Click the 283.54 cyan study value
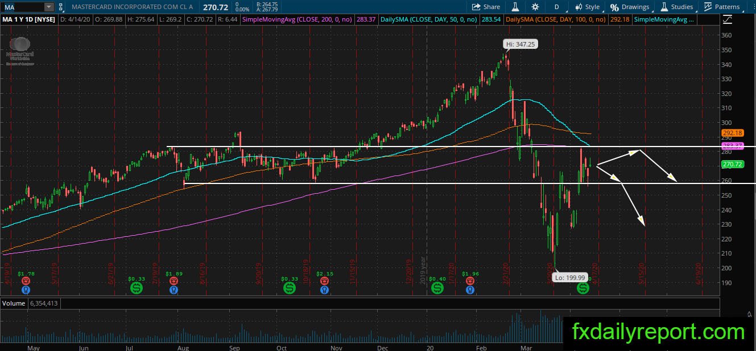The image size is (756, 351). pyautogui.click(x=491, y=19)
